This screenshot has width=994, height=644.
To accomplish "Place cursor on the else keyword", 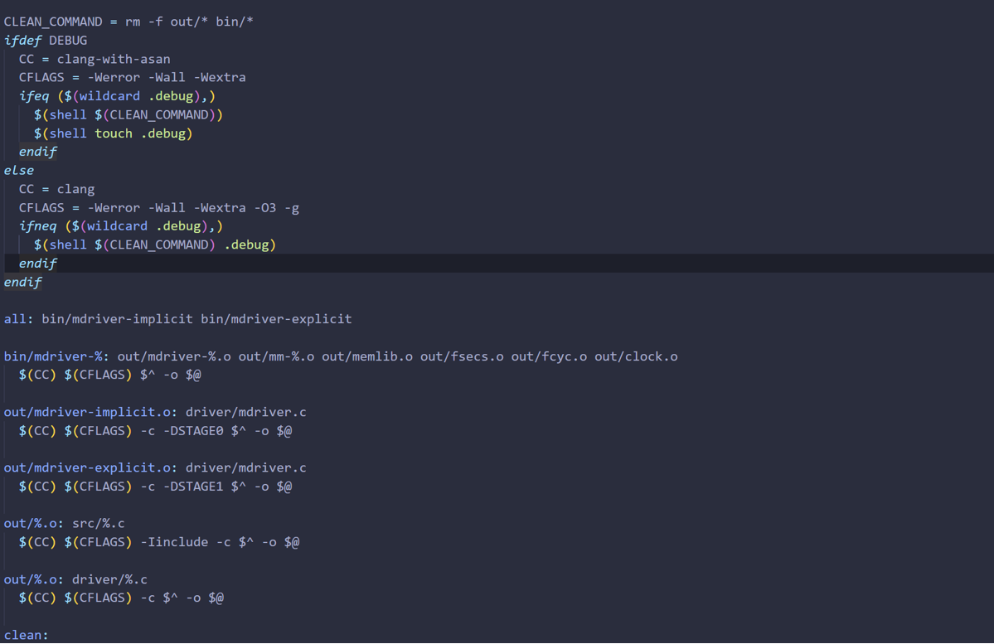I will [x=19, y=170].
